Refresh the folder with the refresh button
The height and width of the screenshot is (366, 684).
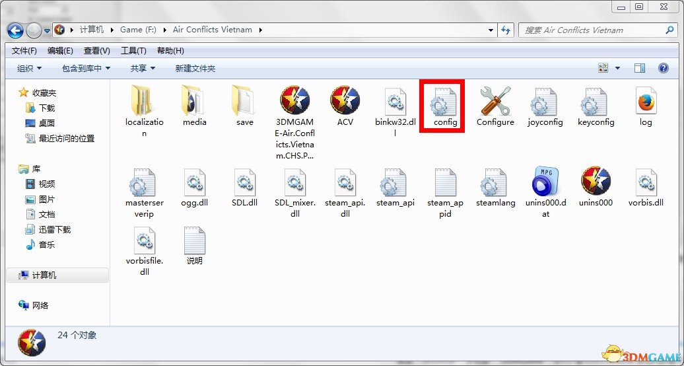pyautogui.click(x=506, y=30)
